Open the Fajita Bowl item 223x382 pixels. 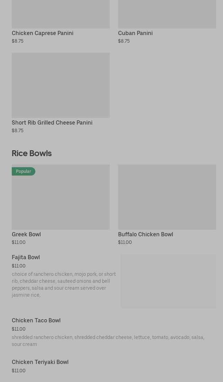pyautogui.click(x=26, y=257)
